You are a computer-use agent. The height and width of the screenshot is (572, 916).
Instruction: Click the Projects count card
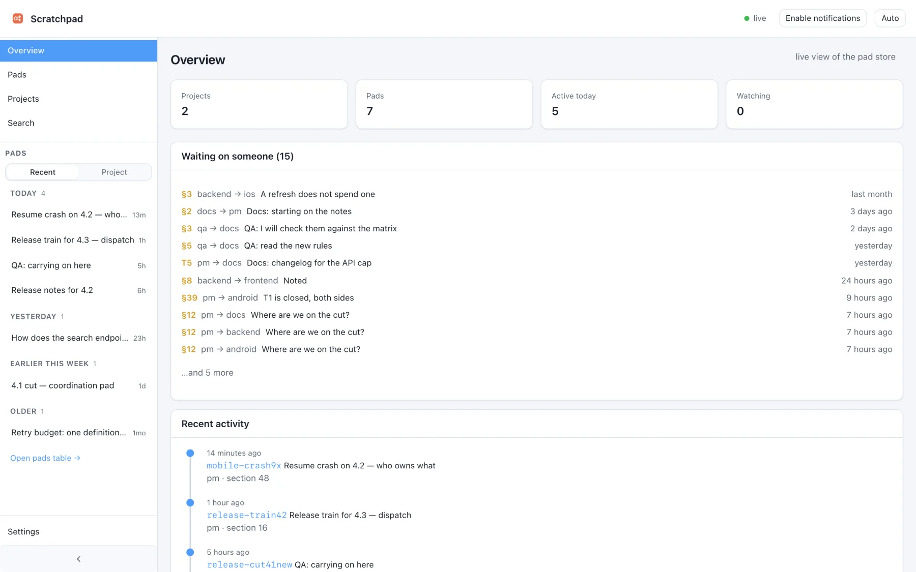tap(259, 104)
